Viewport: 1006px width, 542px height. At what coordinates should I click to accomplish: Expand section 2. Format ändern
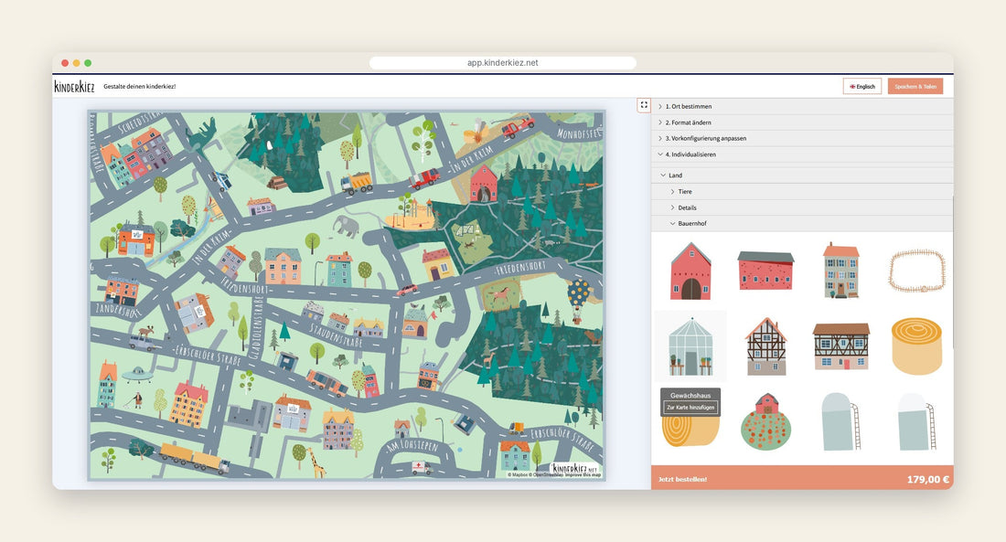[x=802, y=122]
